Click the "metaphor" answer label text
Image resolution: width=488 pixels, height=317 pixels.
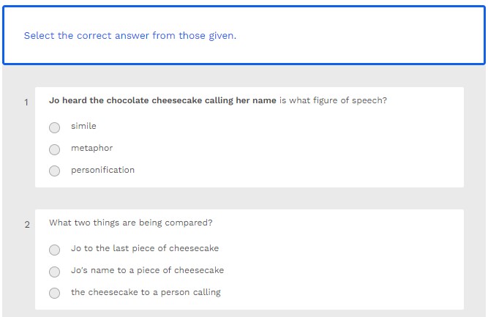(x=91, y=148)
